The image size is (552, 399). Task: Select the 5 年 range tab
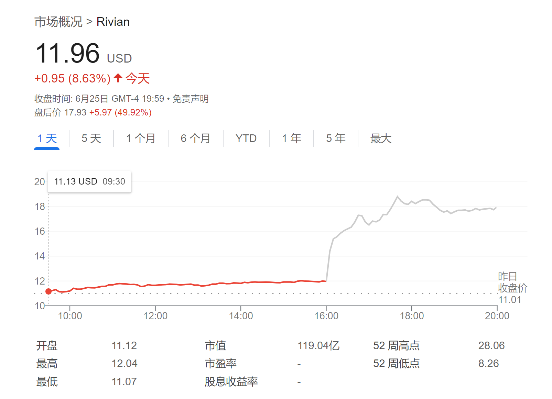point(336,138)
